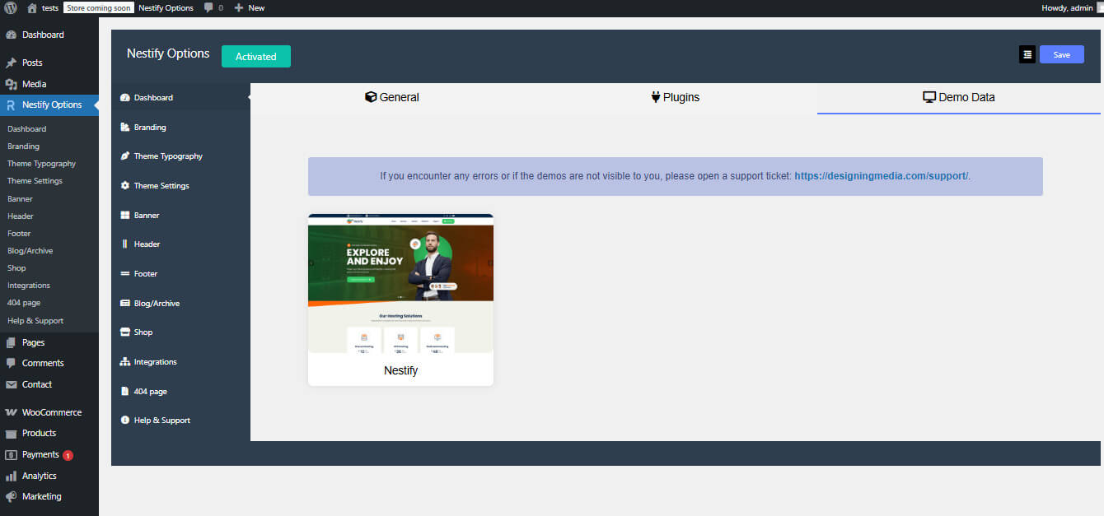The height and width of the screenshot is (516, 1104).
Task: Choose Shop in the WordPress admin submenu
Action: click(16, 268)
